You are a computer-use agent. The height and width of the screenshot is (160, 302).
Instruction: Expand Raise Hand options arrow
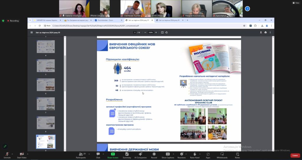pos(200,154)
